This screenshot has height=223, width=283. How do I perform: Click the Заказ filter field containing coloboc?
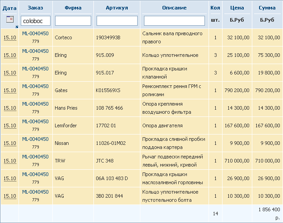point(36,21)
